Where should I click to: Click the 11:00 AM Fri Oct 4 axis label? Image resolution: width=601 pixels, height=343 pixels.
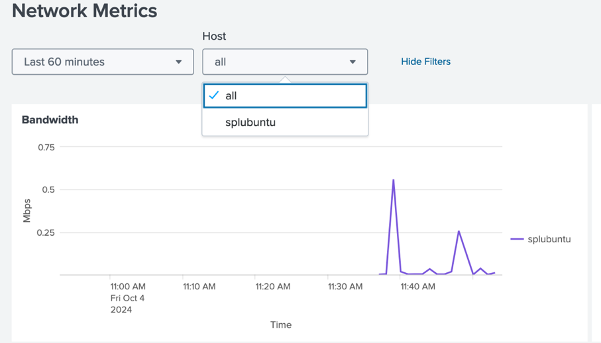(x=127, y=297)
